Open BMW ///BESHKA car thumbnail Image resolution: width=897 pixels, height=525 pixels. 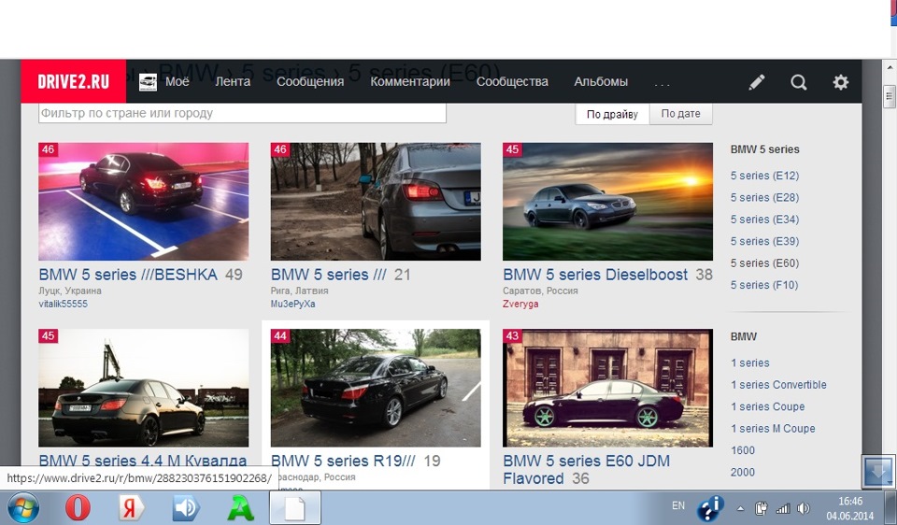coord(144,201)
